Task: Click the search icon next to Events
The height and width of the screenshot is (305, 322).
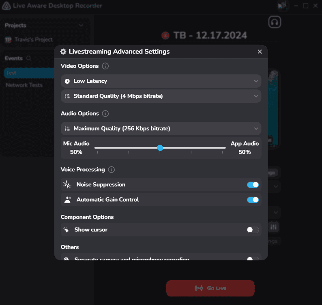Action: coord(29,58)
